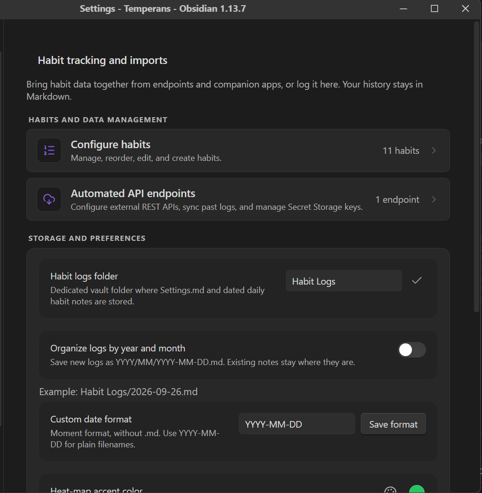Open the Configure habits card title

coord(111,144)
